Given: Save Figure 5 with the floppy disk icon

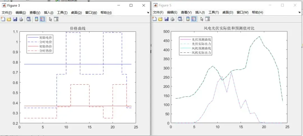Looking at the screenshot, I should (x=166, y=19).
